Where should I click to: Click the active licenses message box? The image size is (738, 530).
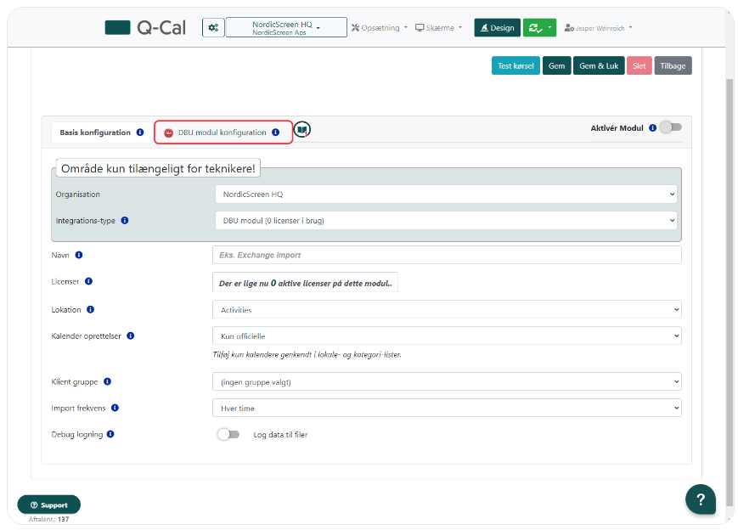305,283
